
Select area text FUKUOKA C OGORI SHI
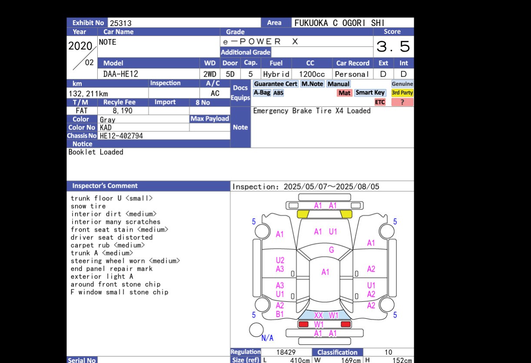pos(340,23)
